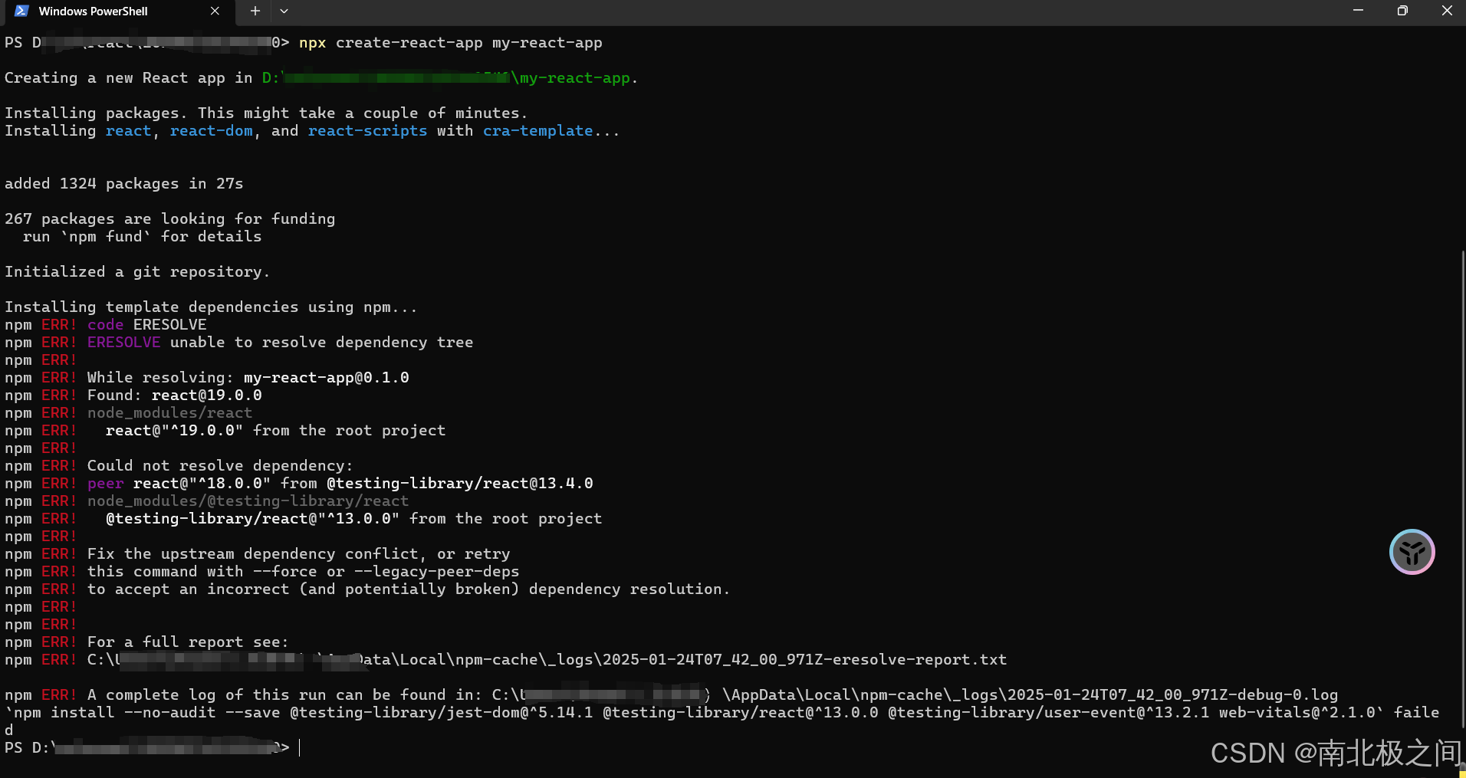Expand the new tab profile dropdown
Viewport: 1466px width, 778px height.
click(x=284, y=11)
